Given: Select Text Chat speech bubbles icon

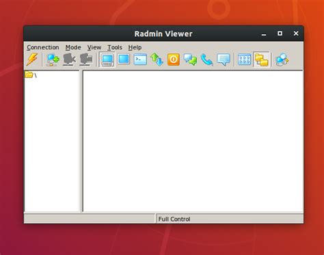Looking at the screenshot, I should [190, 59].
